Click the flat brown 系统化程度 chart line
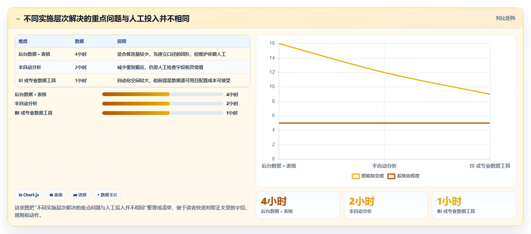The width and height of the screenshot is (531, 234). pyautogui.click(x=384, y=123)
